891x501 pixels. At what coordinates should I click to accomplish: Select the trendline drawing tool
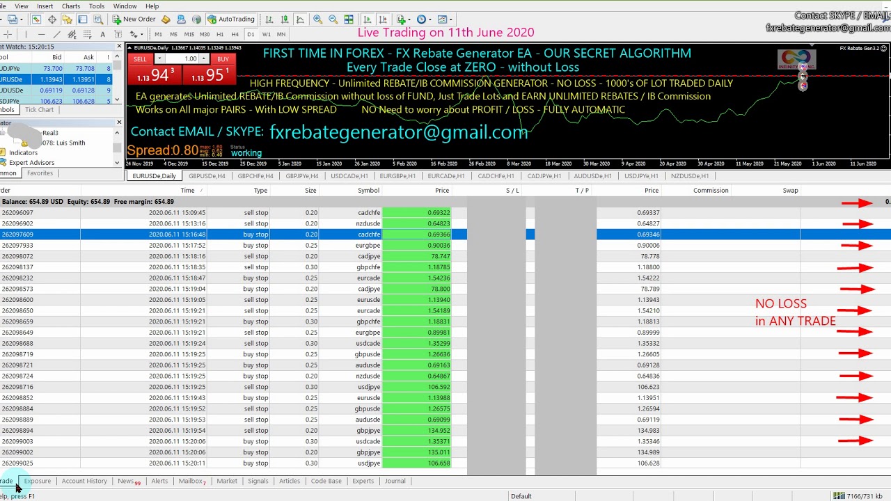coord(56,34)
